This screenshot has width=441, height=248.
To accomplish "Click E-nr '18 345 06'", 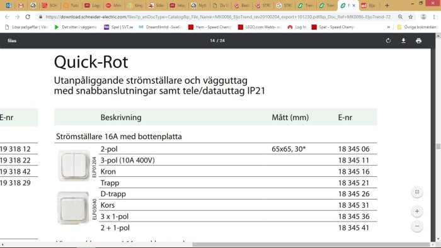I will [x=354, y=149].
